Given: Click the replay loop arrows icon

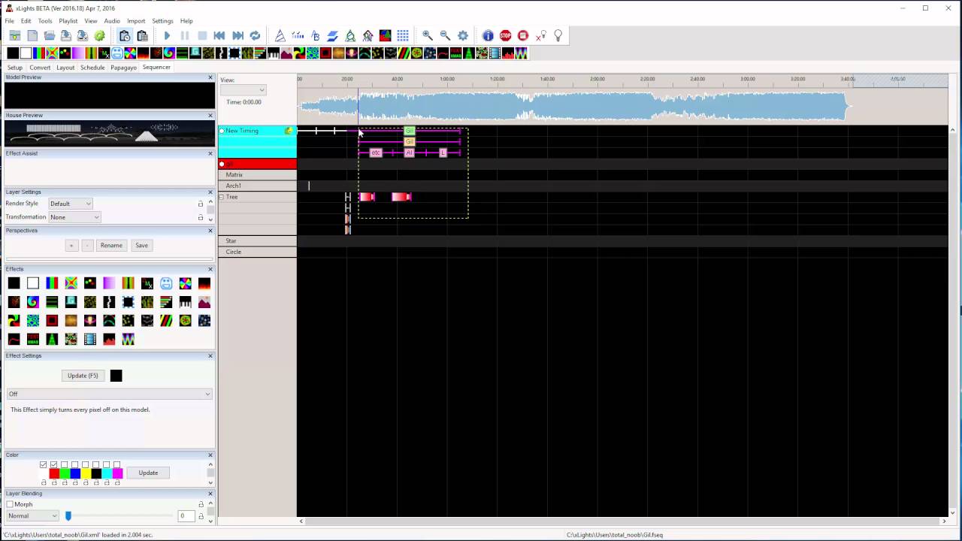Looking at the screenshot, I should tap(255, 35).
